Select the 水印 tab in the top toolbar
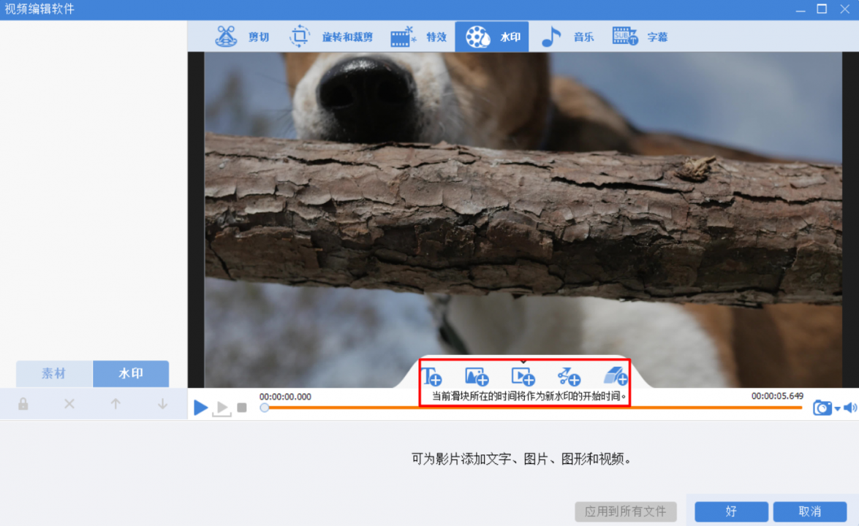This screenshot has height=526, width=859. (x=492, y=37)
